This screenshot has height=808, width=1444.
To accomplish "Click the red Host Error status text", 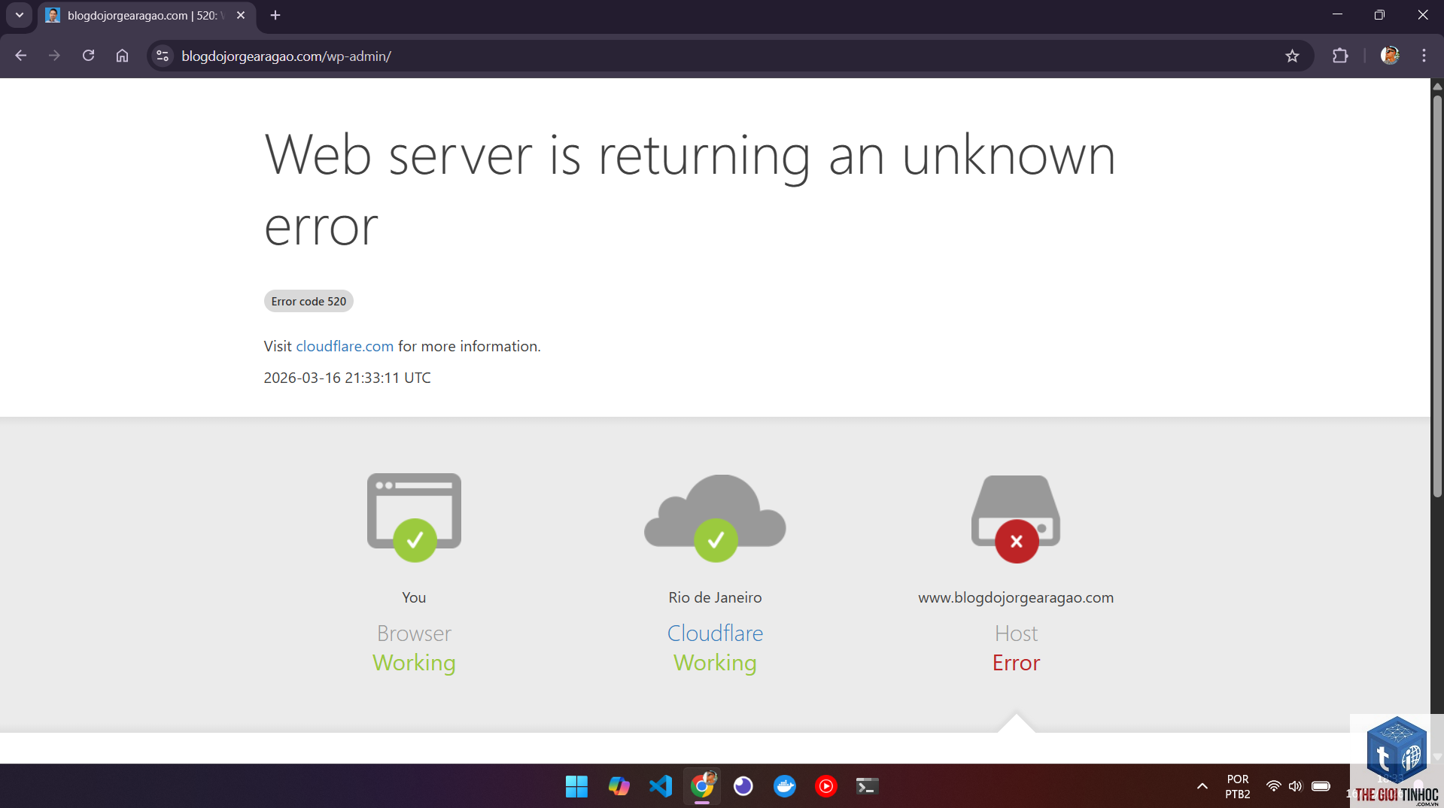I will tap(1016, 663).
